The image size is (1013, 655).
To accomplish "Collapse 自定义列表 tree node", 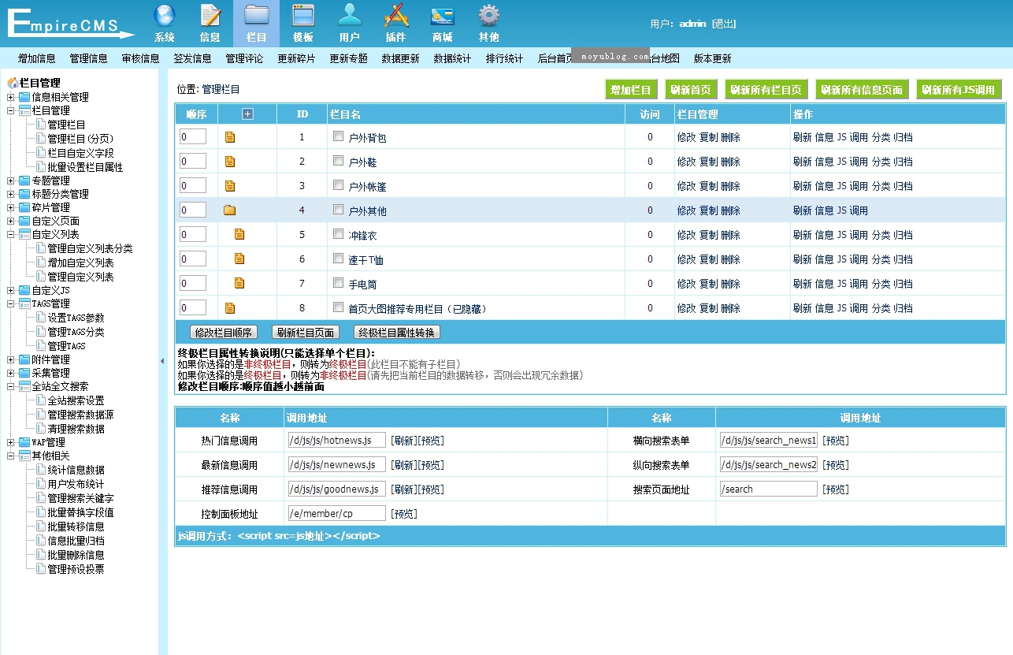I will coord(11,235).
